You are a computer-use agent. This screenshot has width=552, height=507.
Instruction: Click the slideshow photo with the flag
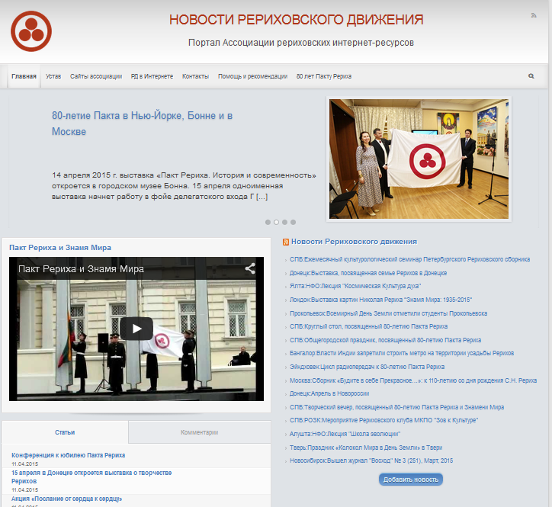coord(419,159)
